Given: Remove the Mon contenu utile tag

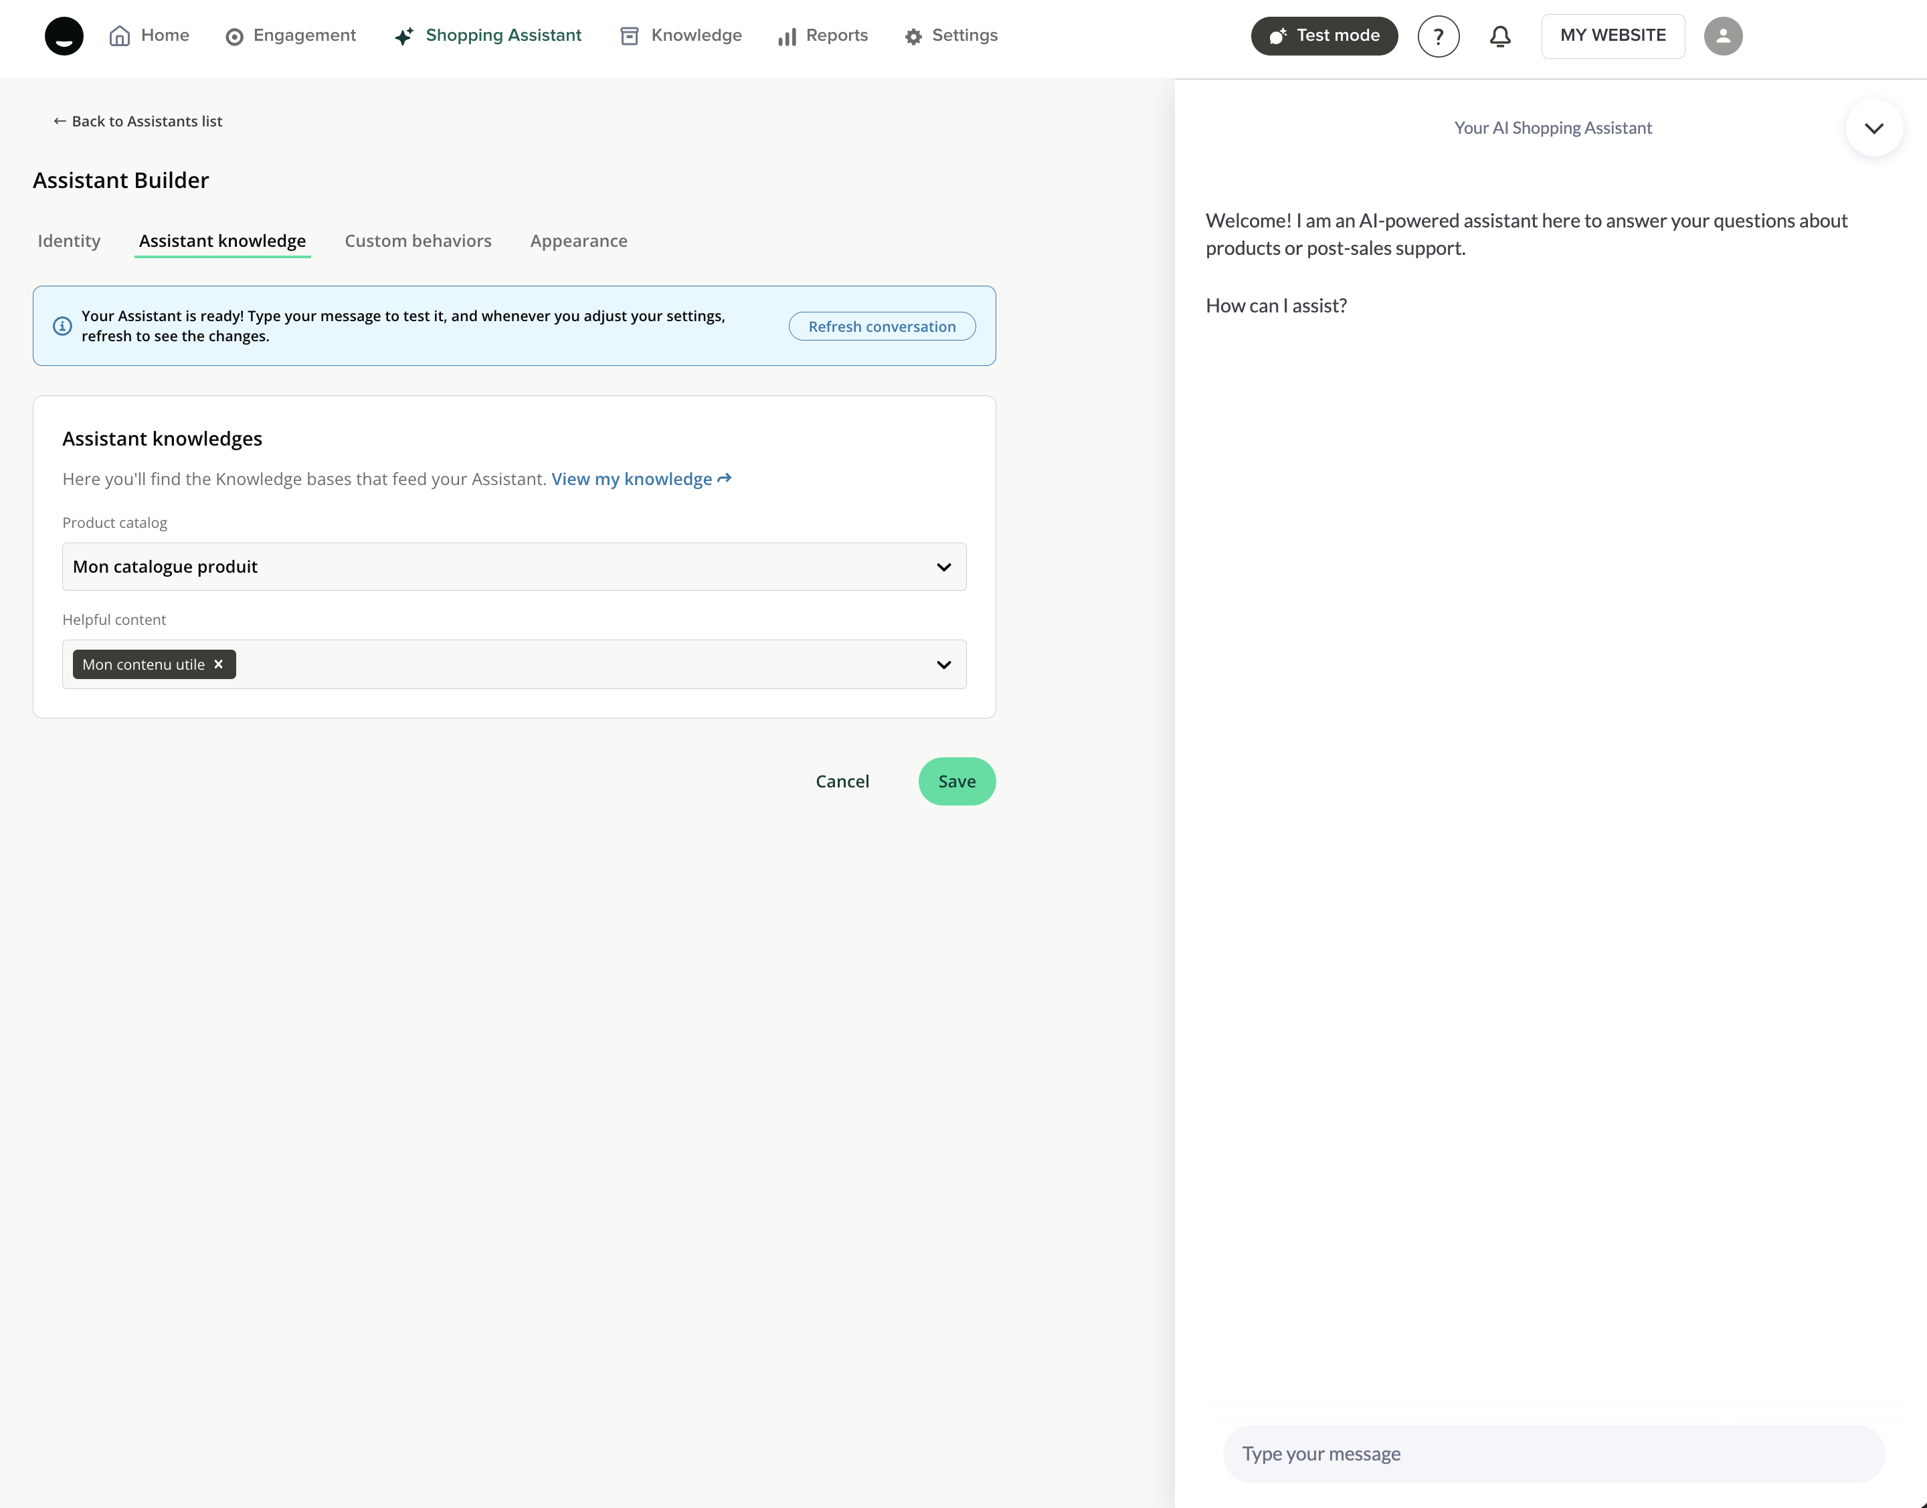Looking at the screenshot, I should pyautogui.click(x=218, y=664).
